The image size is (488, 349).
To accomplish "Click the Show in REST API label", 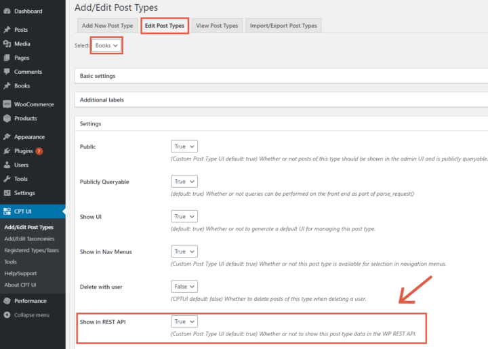I will (x=103, y=322).
